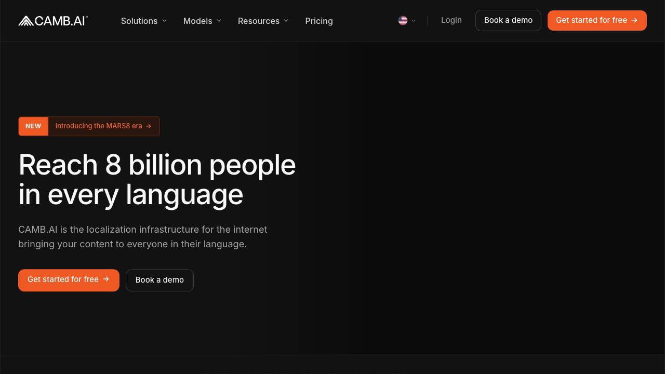Click the Login link

(451, 20)
